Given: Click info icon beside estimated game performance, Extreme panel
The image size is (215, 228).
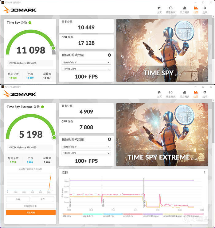Looking at the screenshot, I should coord(109,139).
